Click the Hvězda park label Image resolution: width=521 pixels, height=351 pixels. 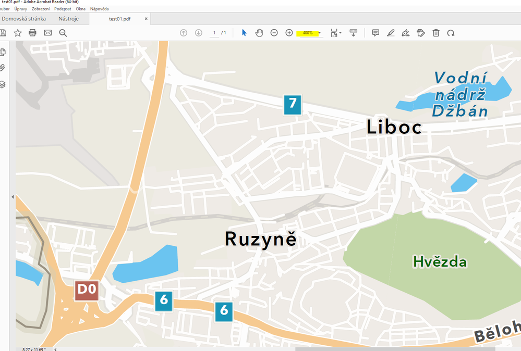[440, 262]
